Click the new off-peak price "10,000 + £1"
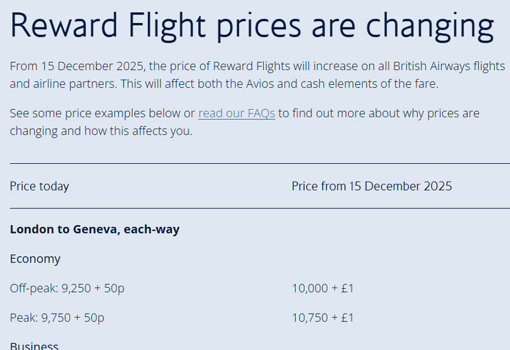The image size is (510, 350). point(323,288)
